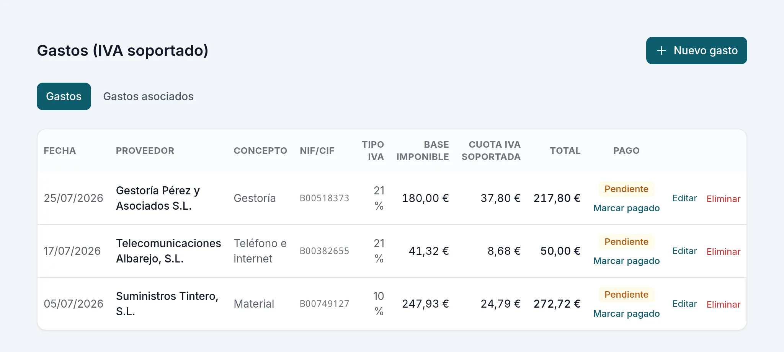
Task: Click the total 217,80 €
Action: click(557, 198)
